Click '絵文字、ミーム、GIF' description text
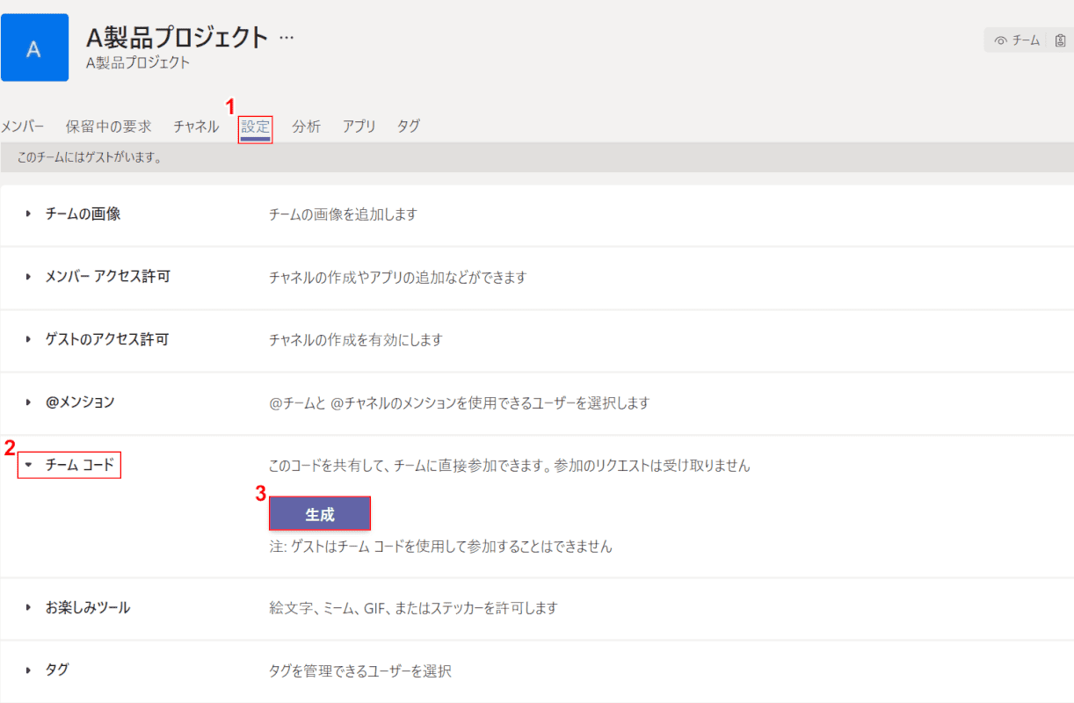 click(413, 607)
